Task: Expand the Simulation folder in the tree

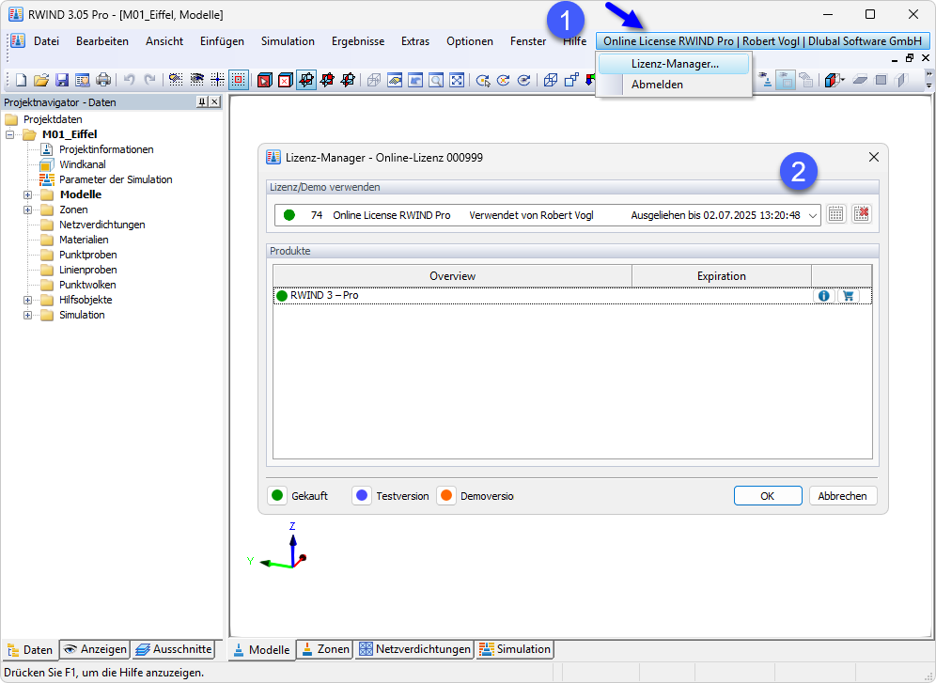Action: [x=27, y=315]
